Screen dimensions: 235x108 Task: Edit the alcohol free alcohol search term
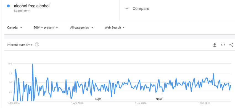pos(32,6)
